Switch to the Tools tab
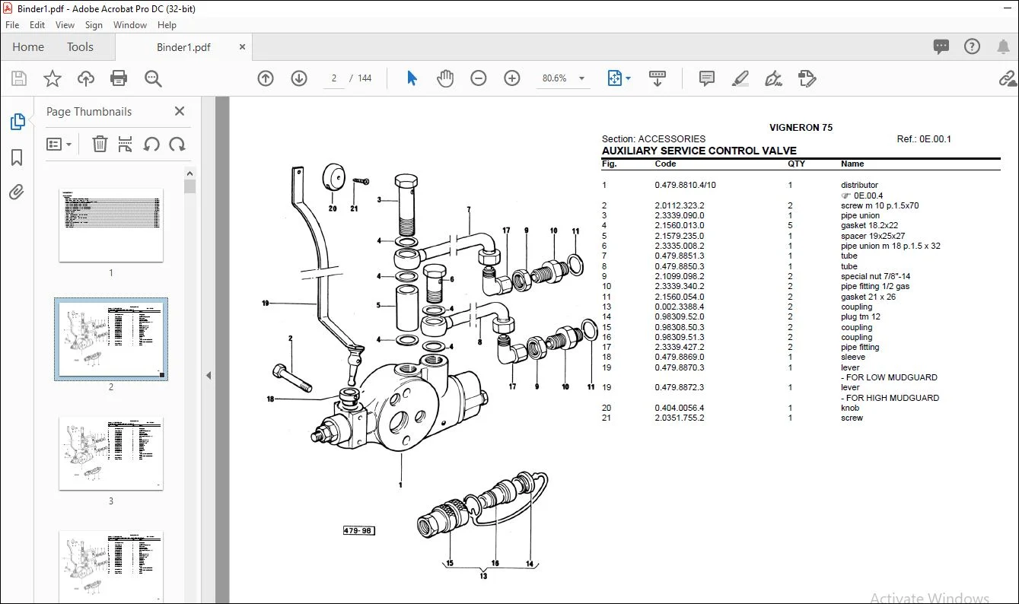 pos(80,47)
